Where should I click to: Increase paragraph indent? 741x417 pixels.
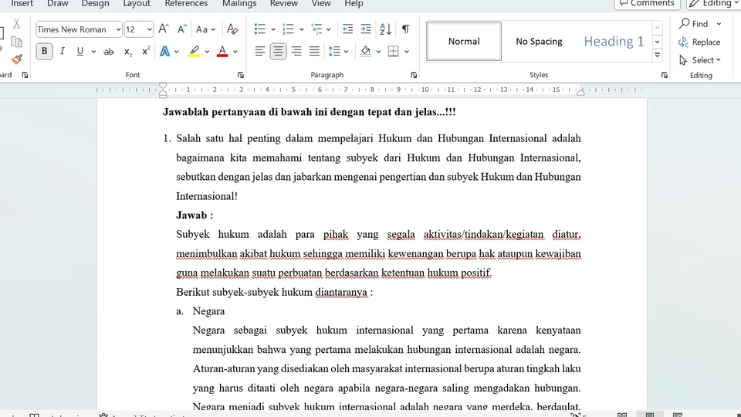[366, 29]
